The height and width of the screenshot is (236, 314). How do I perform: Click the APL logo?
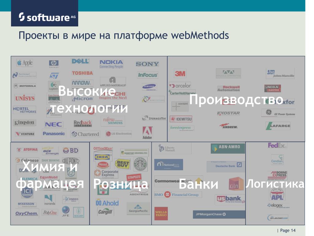pos(277,195)
